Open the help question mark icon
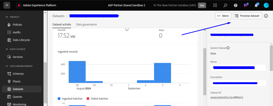 (x=236, y=5)
